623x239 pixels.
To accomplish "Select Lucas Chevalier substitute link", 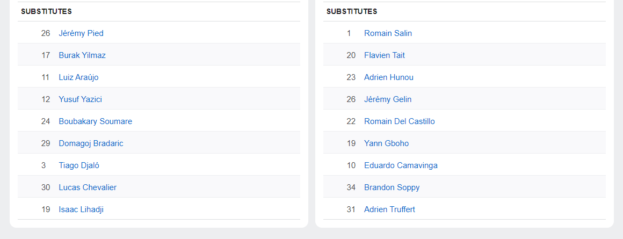I will [88, 187].
